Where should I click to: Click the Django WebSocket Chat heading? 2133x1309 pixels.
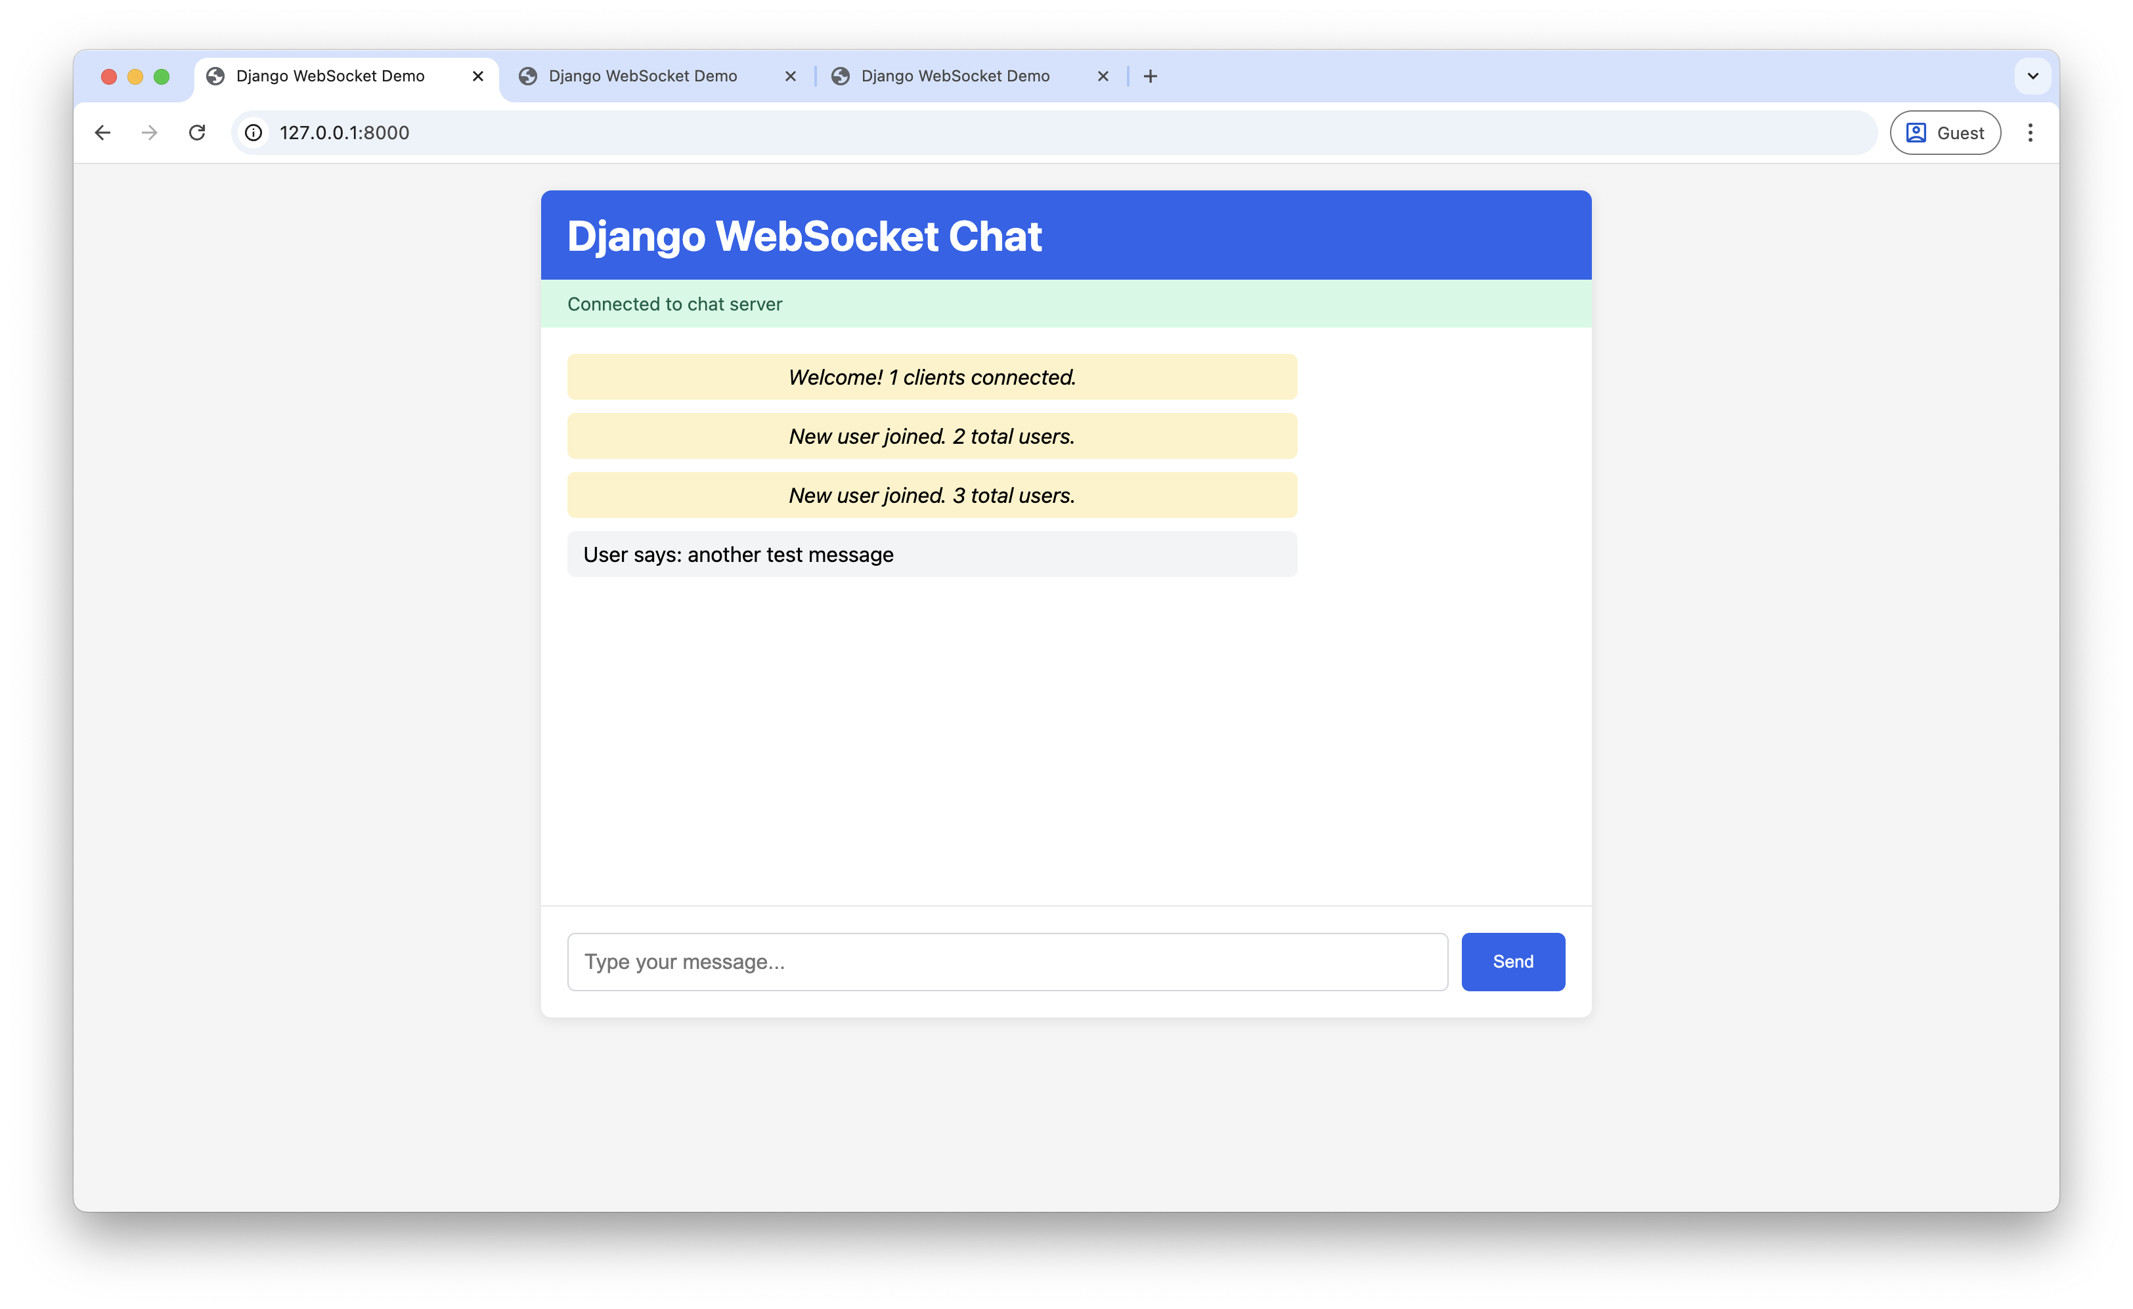coord(804,236)
